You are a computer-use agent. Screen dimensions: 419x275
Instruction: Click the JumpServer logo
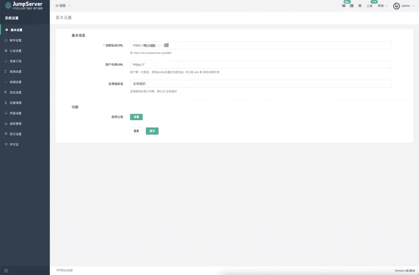[24, 5]
